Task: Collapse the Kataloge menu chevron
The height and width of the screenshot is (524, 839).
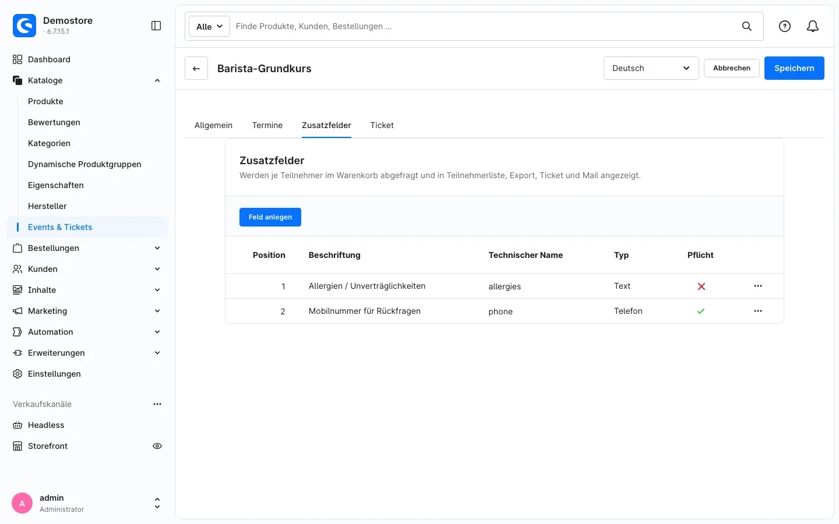Action: pos(157,80)
